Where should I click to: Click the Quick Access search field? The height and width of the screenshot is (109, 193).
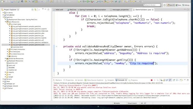pyautogui.click(x=152, y=5)
